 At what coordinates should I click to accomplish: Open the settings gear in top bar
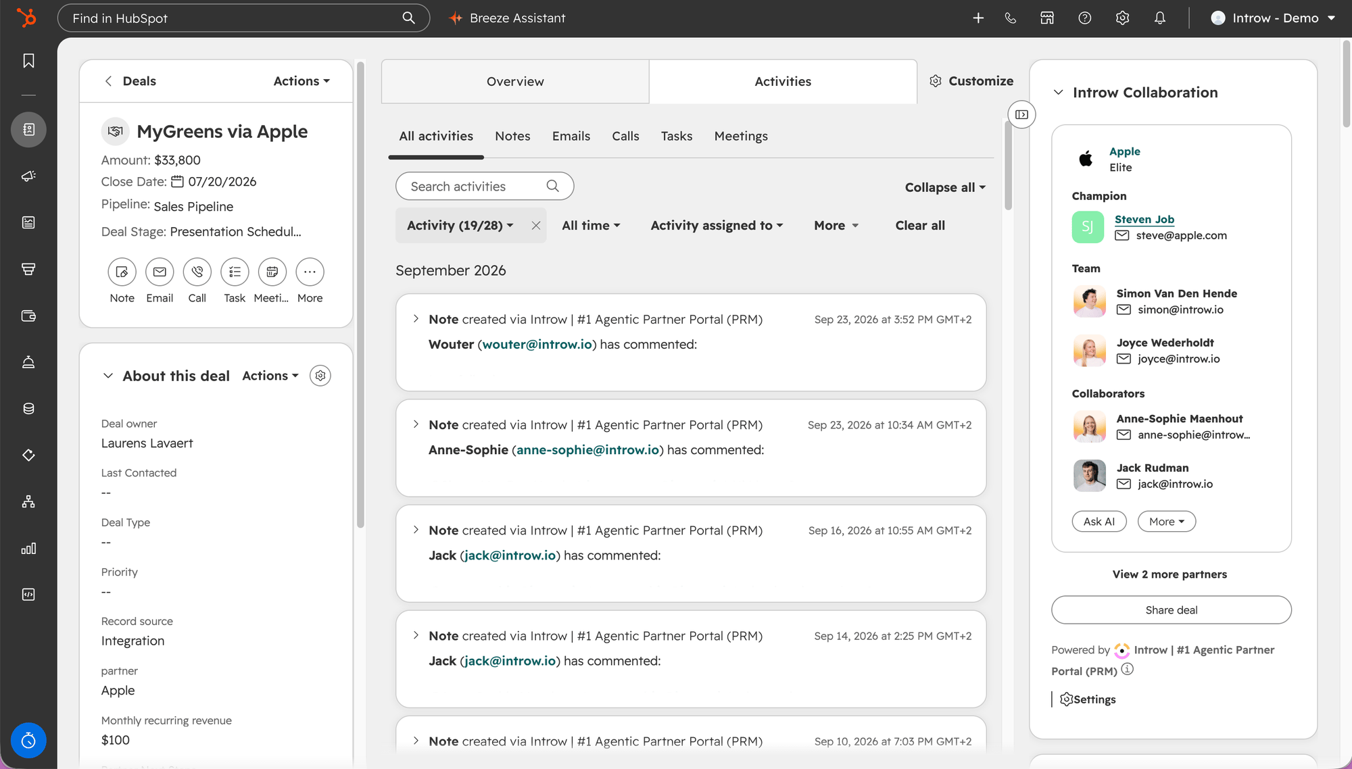(1123, 18)
